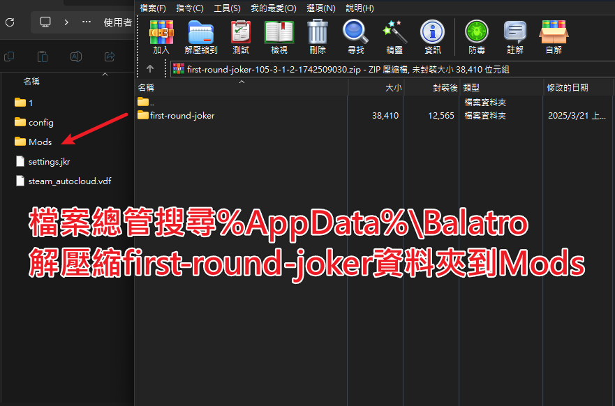The image size is (615, 406).
Task: Select the first-round-joker folder in WinRAR
Action: [x=176, y=116]
